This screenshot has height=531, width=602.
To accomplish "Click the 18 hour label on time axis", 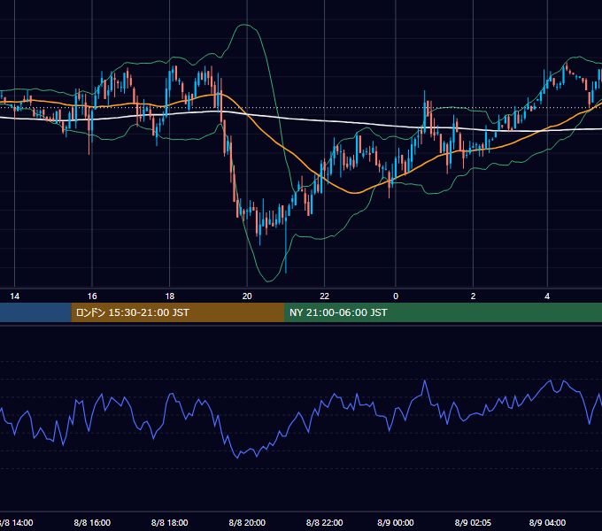I will [x=170, y=296].
